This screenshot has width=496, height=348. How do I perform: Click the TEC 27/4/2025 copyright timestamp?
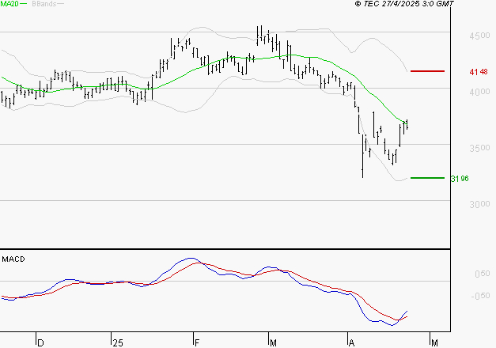click(404, 3)
